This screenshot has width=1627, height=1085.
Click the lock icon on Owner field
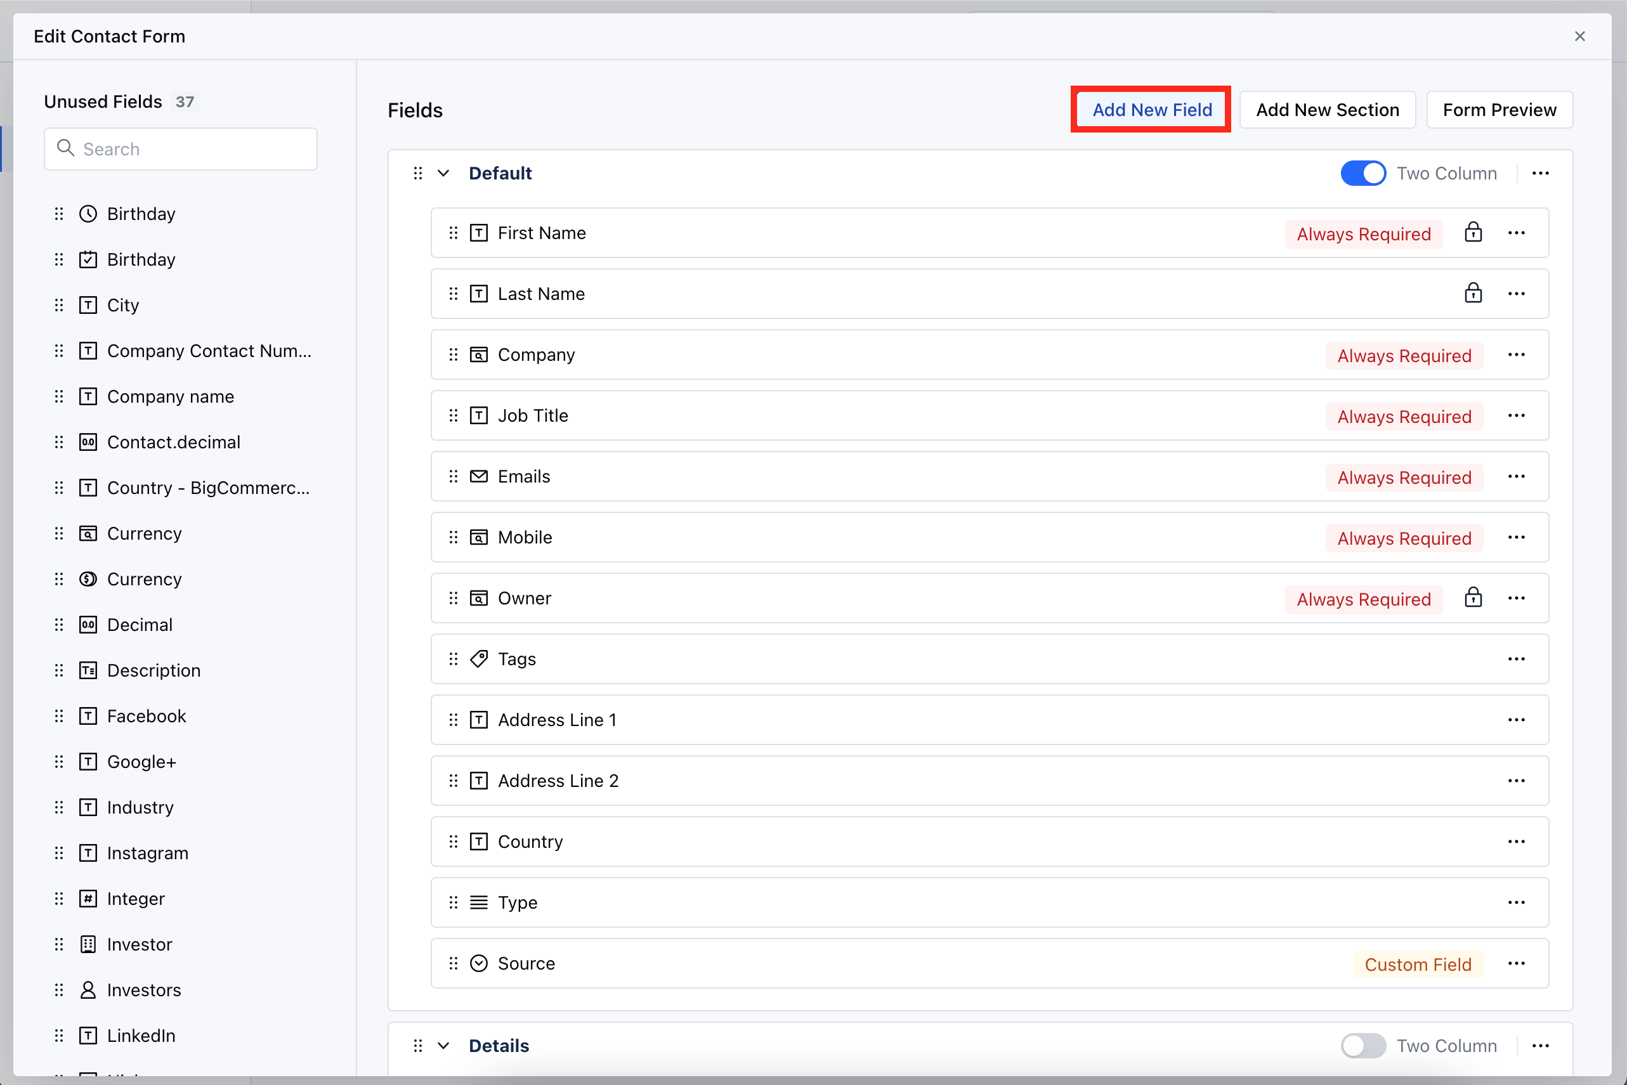1473,598
